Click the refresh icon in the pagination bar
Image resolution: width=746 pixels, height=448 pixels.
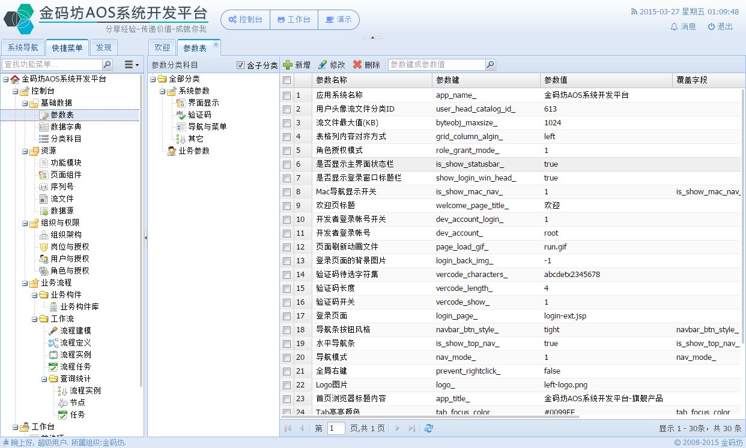tap(428, 428)
